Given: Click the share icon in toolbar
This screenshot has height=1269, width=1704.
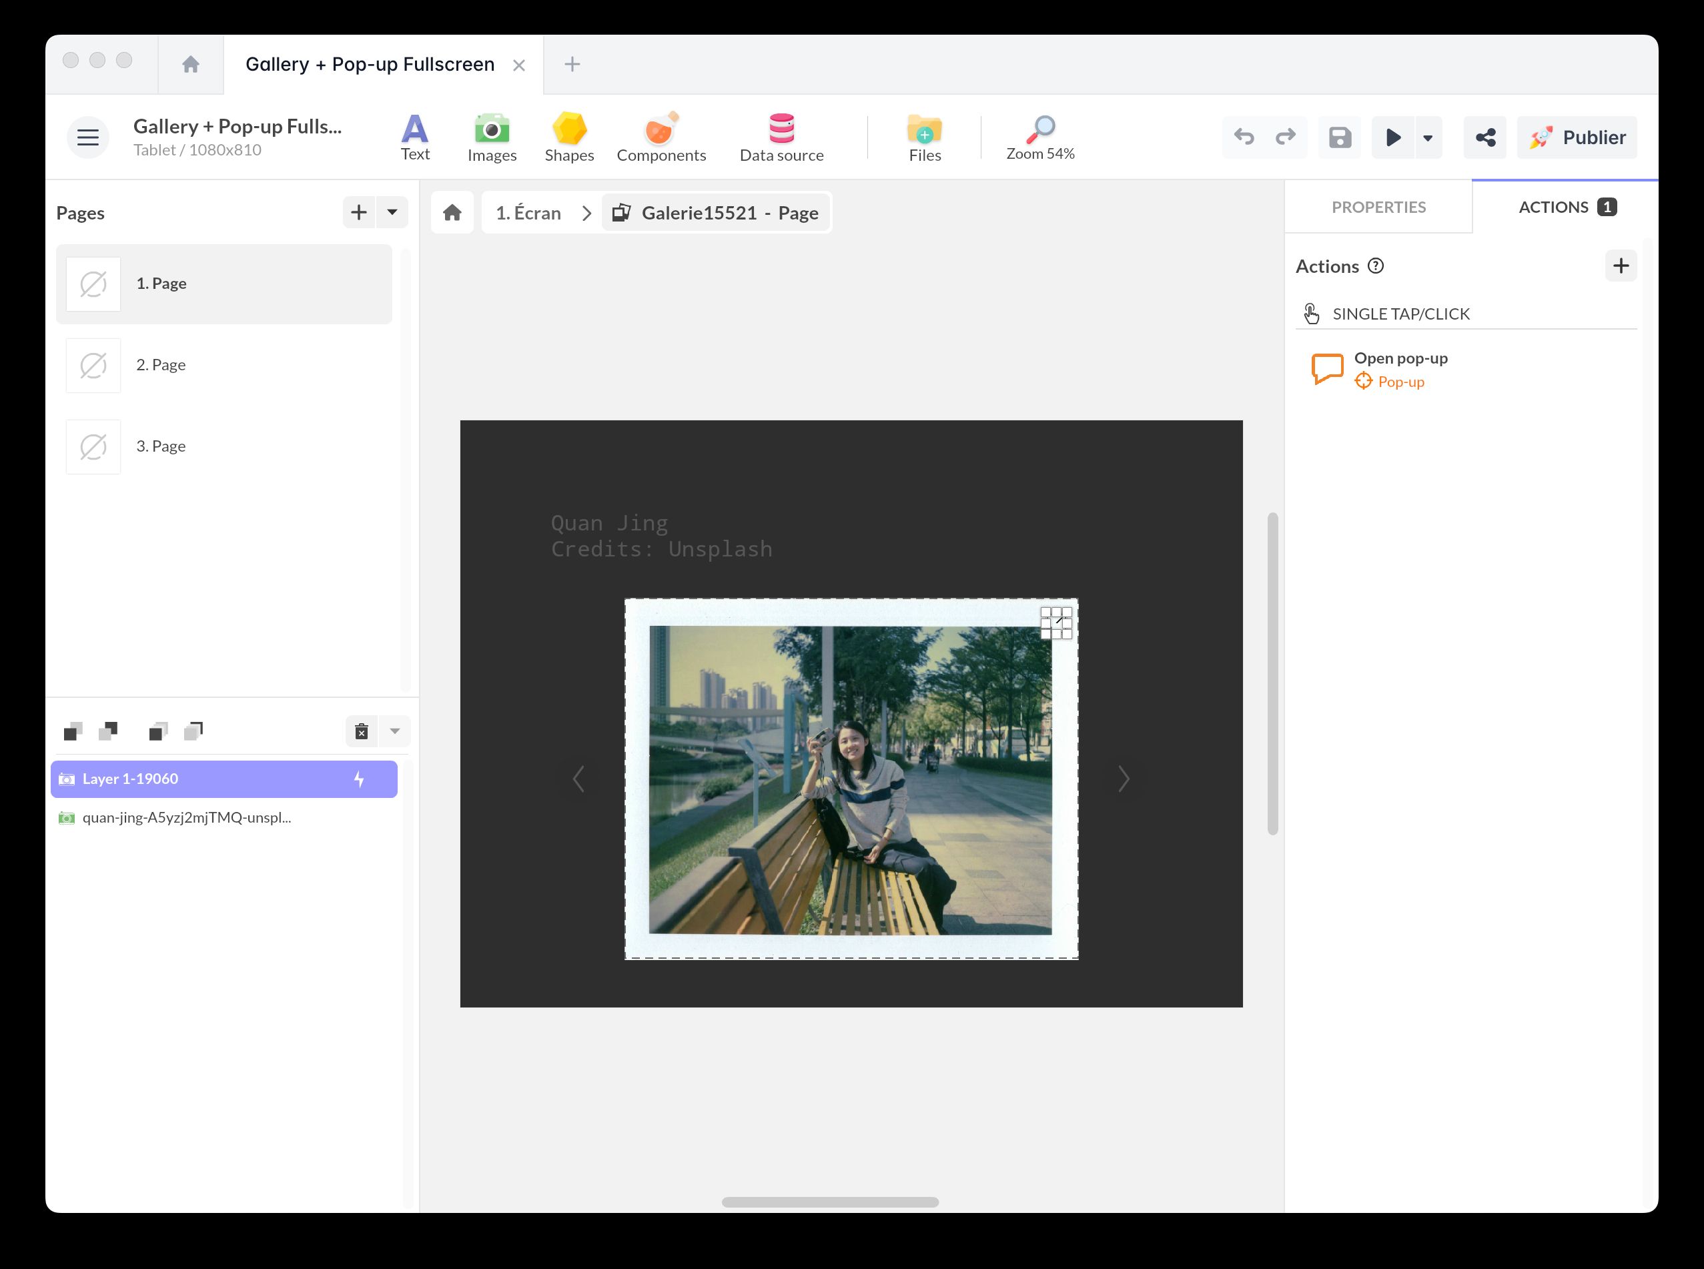Looking at the screenshot, I should [1485, 137].
